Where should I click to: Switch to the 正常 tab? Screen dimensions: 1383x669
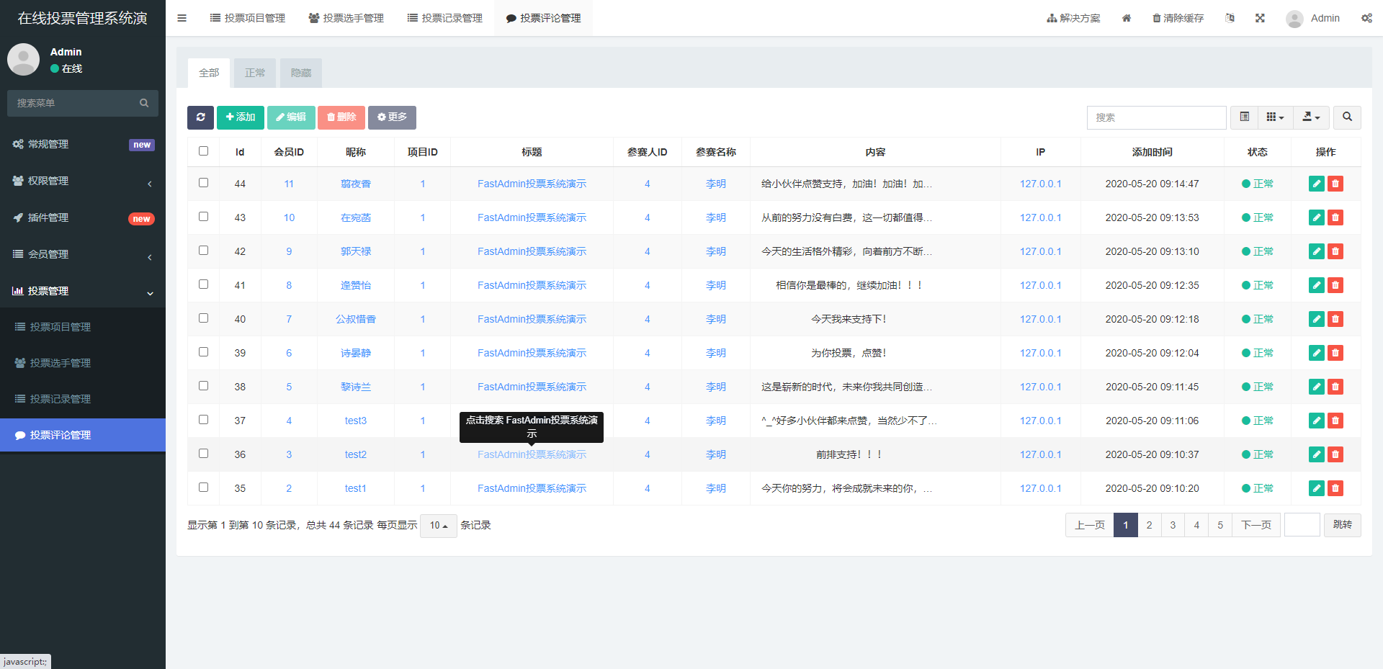click(254, 73)
